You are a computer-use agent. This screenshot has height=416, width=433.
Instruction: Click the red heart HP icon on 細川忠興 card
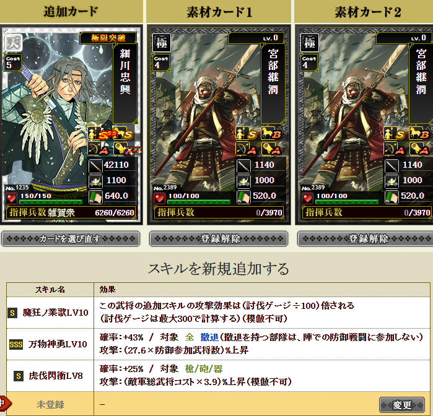(11, 199)
